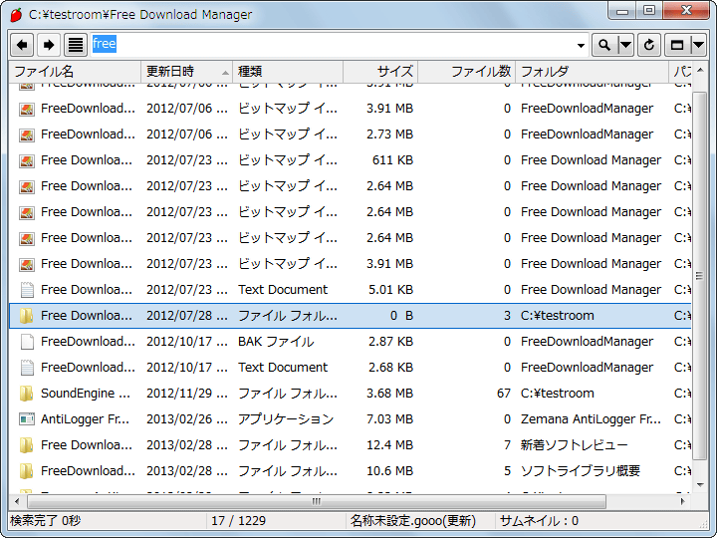
Task: Select the 2.68 KB Text Document icon
Action: tap(27, 368)
